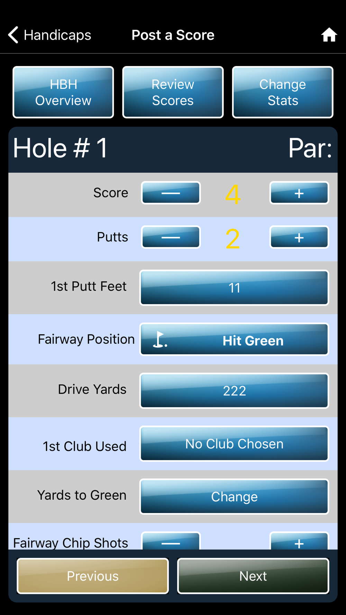Tap the flag icon on Hit Green
346x615 pixels.
coord(160,339)
